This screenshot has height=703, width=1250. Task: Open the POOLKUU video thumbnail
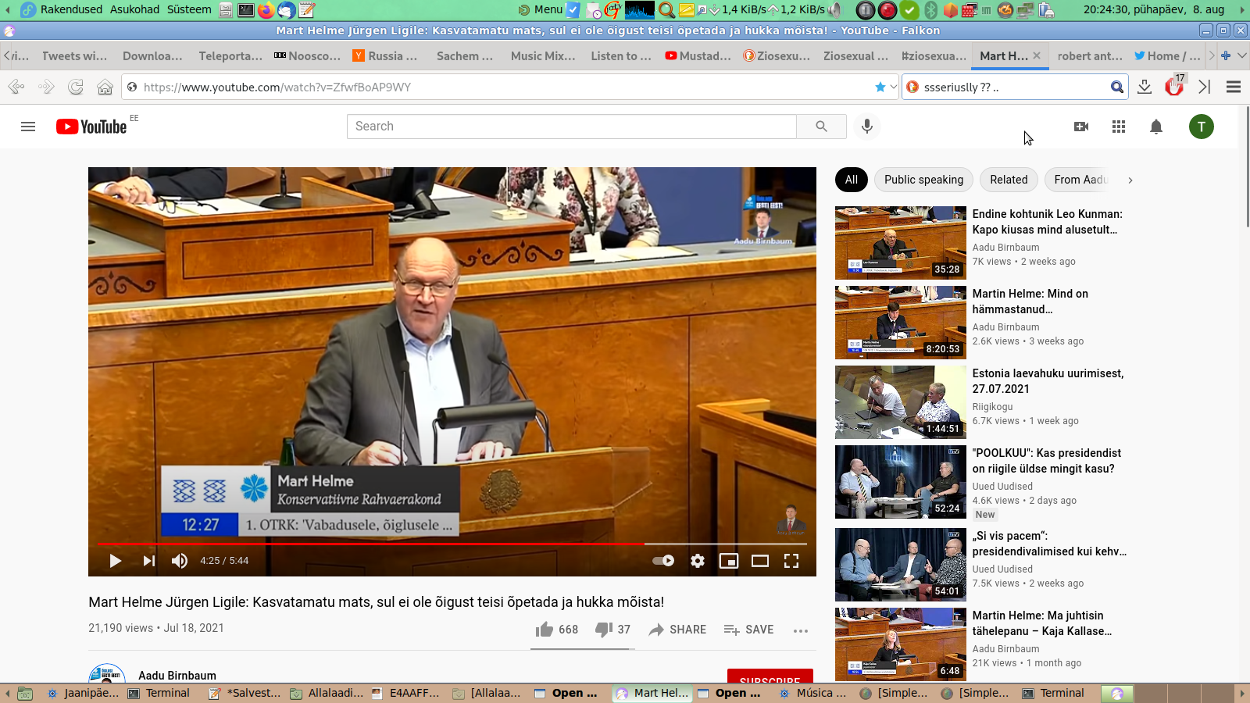pos(901,482)
